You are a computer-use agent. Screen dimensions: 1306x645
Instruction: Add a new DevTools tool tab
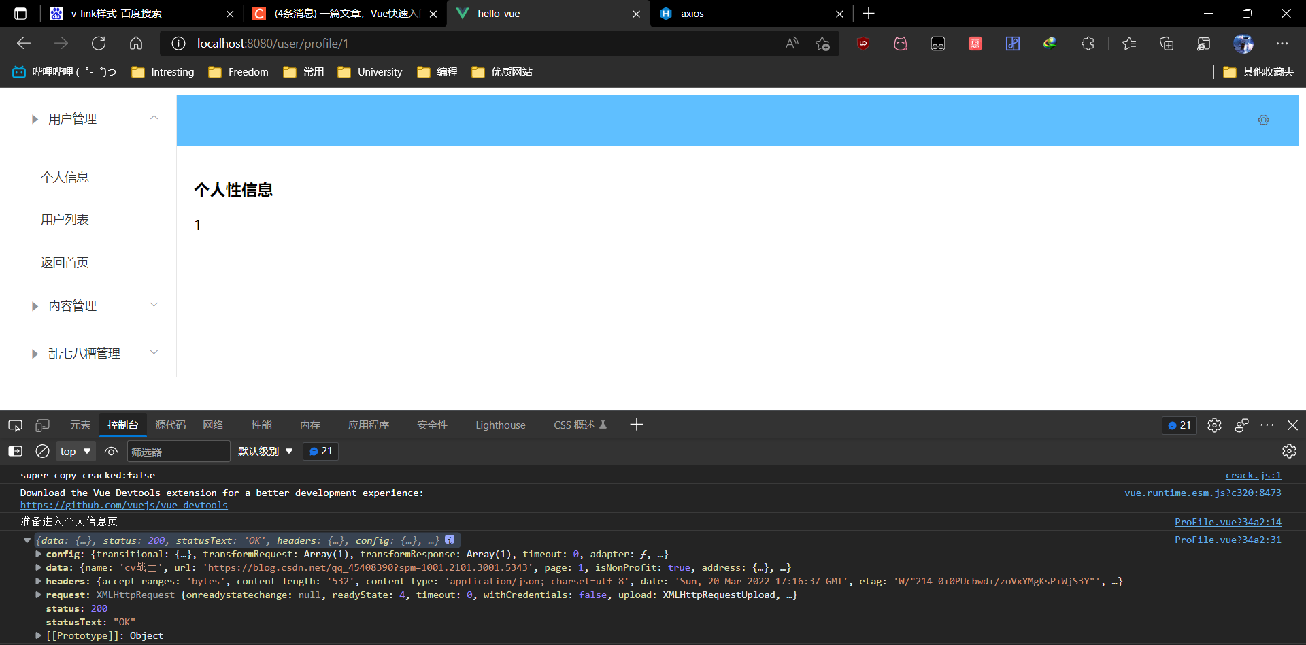[x=637, y=425]
